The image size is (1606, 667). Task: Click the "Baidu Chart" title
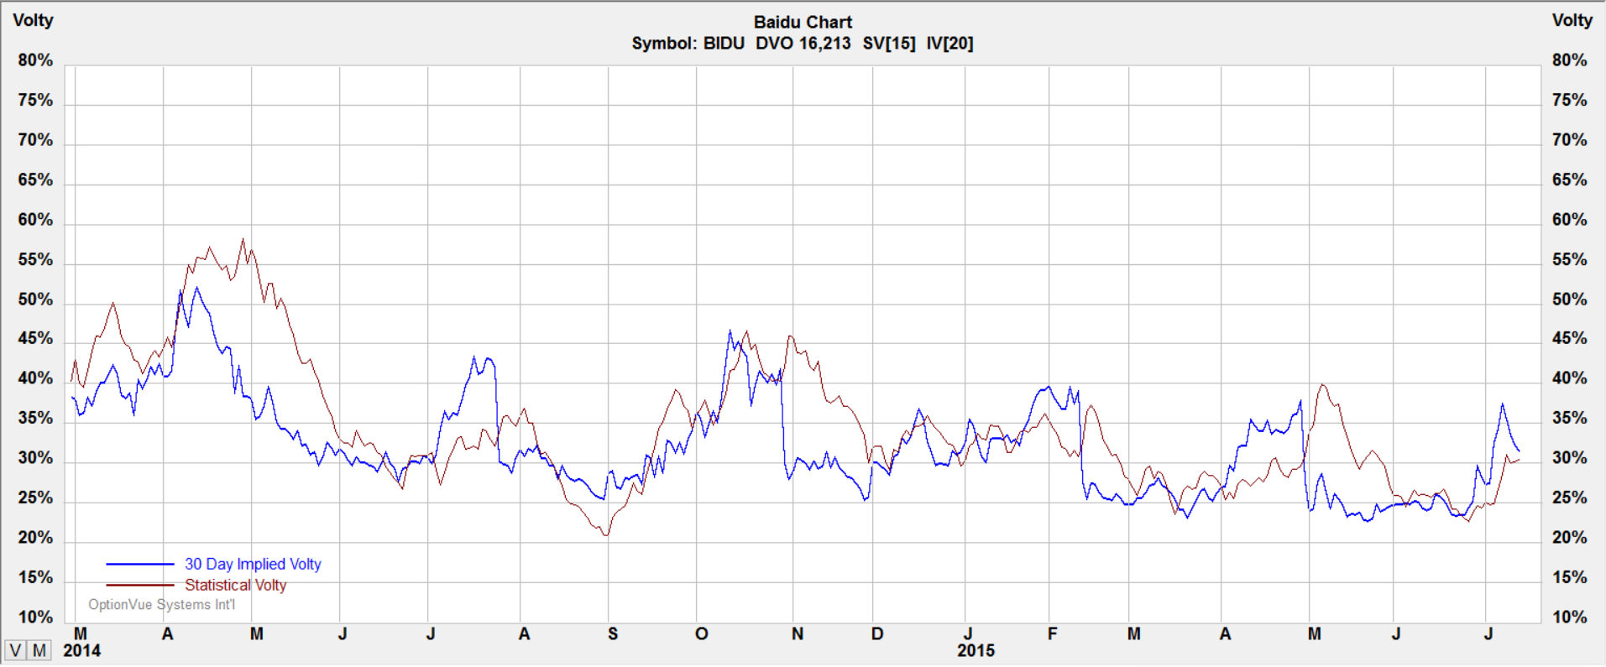click(803, 23)
